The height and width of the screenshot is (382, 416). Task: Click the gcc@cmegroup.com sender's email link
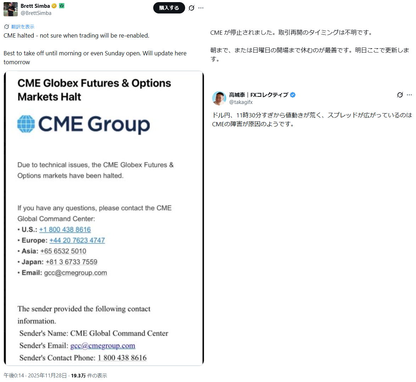click(102, 345)
